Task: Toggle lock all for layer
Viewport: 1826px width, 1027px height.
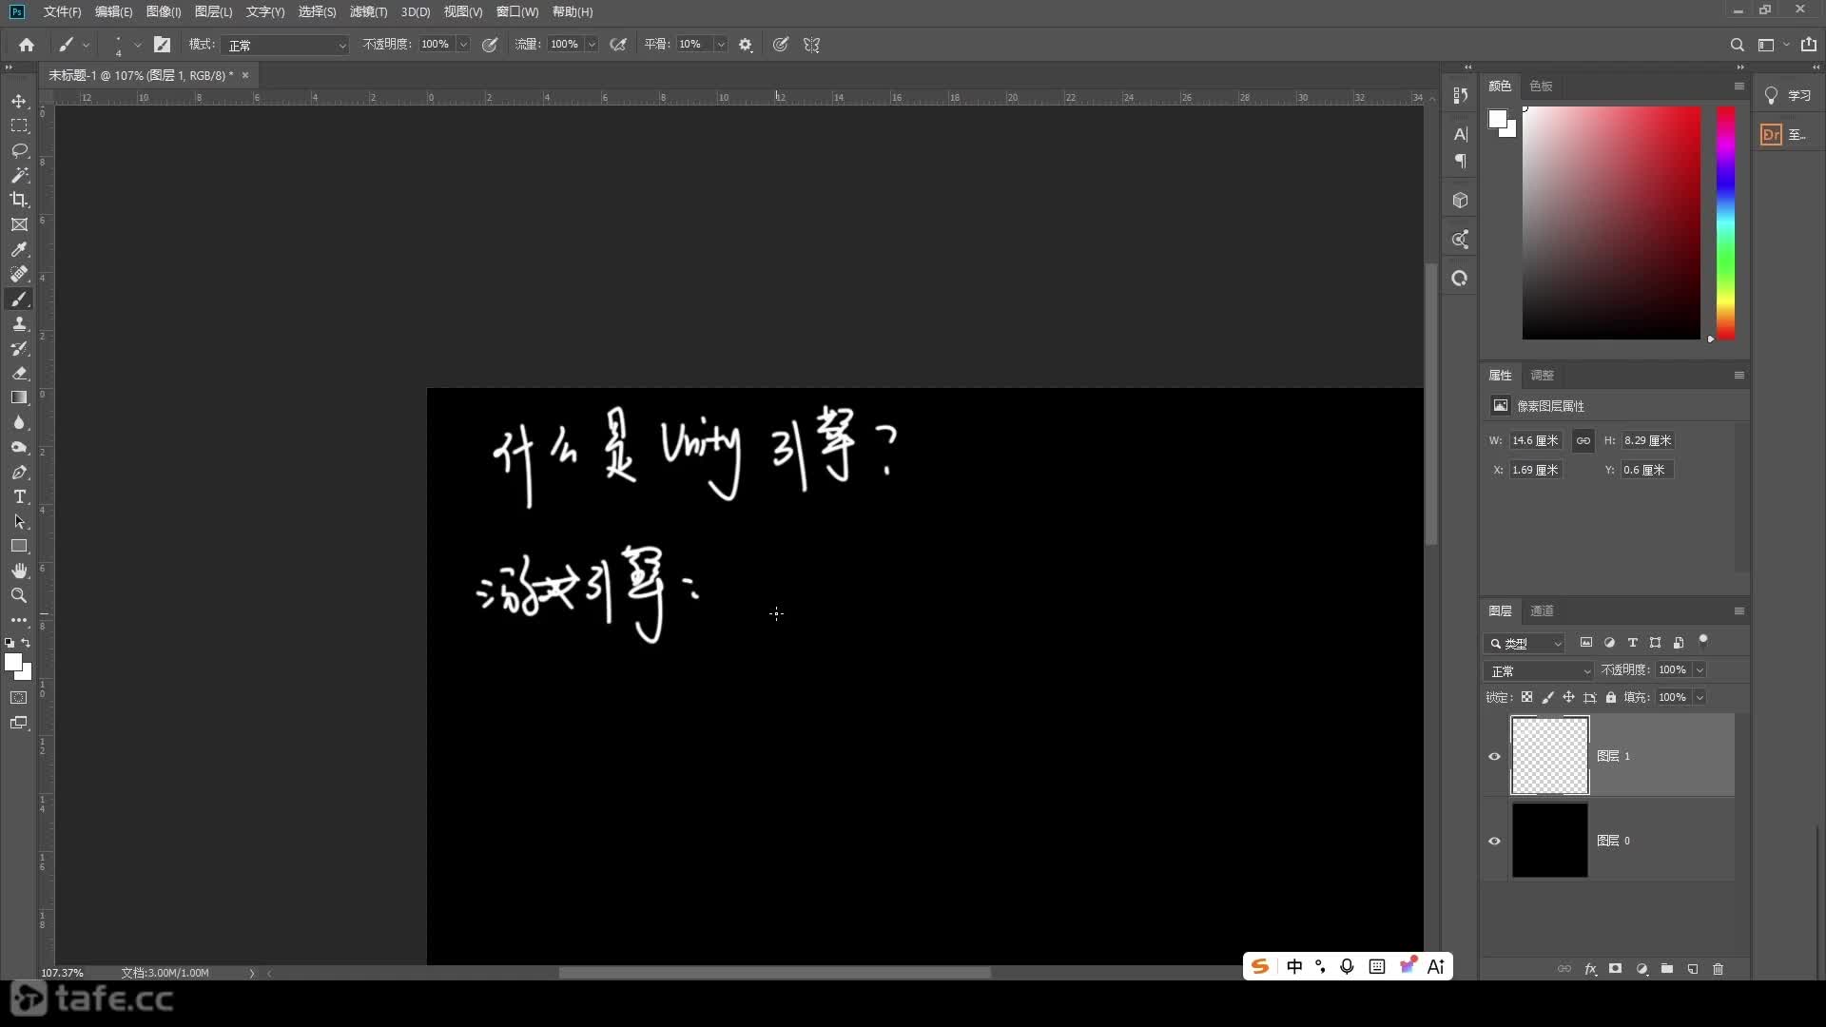Action: point(1610,697)
